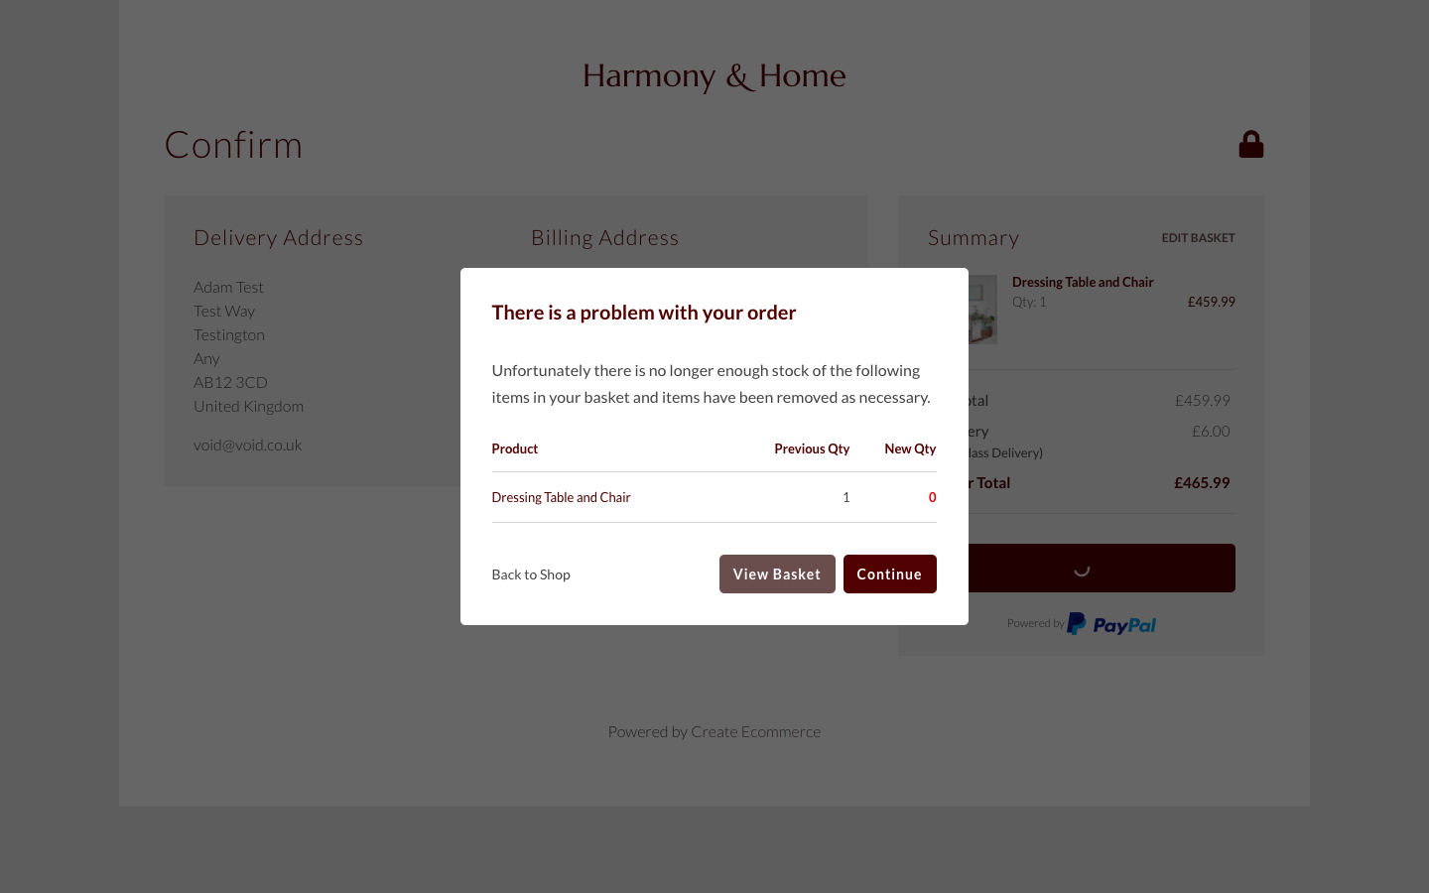Click the EDIT BASKET link
The image size is (1429, 893).
(1198, 238)
